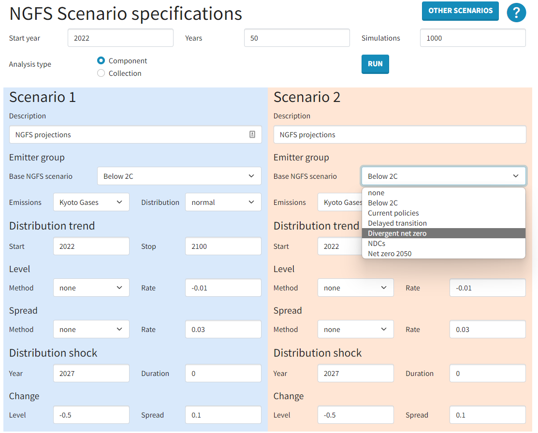Image resolution: width=538 pixels, height=433 pixels.
Task: Select 'Current policies' in the scenario list
Action: point(393,213)
